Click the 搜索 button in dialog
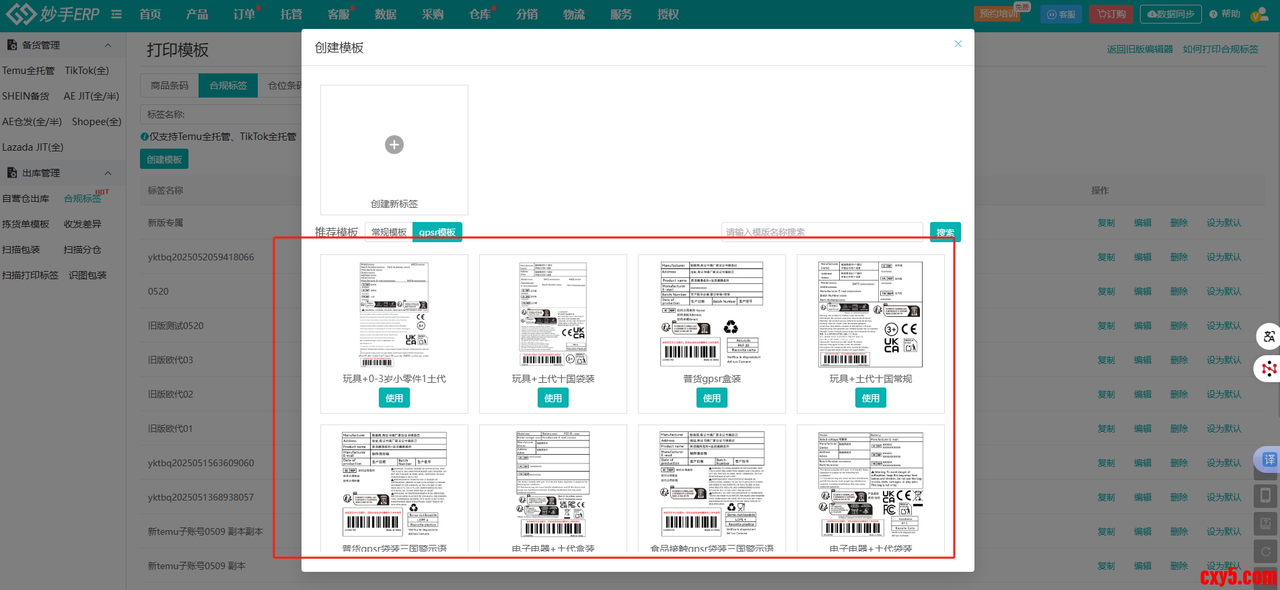 point(945,232)
